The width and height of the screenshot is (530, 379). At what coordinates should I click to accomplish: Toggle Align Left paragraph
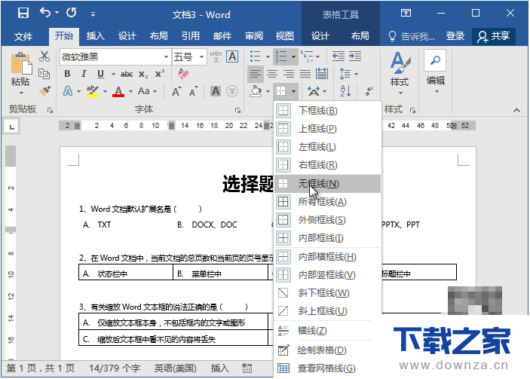(x=256, y=74)
